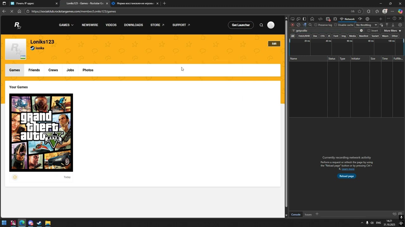
Task: Launch Steam from the taskbar
Action: pos(39,223)
